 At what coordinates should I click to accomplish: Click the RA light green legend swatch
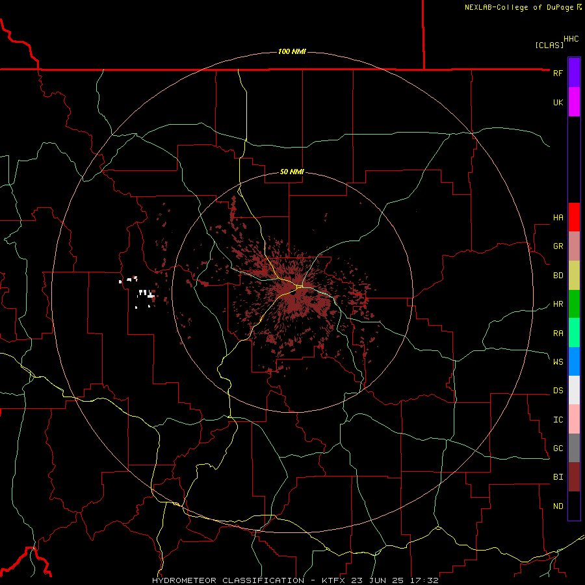click(574, 333)
